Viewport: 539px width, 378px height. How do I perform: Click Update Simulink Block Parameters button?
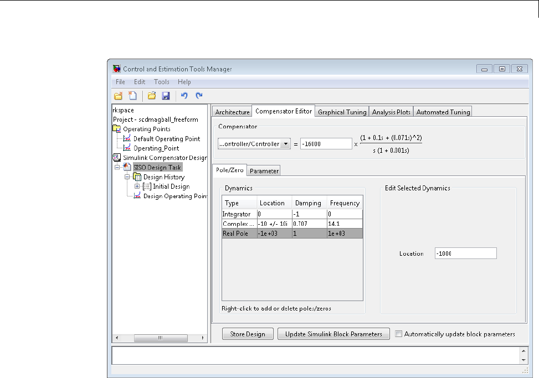(333, 334)
